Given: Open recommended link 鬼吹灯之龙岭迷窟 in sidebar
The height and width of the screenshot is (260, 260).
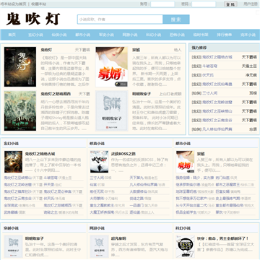Looking at the screenshot, I should click(217, 102).
